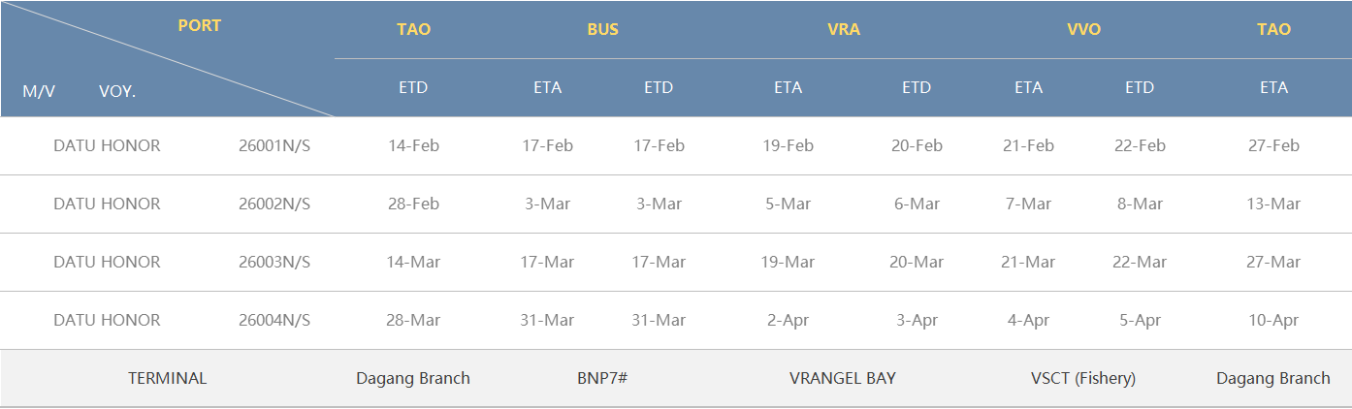Image resolution: width=1352 pixels, height=409 pixels.
Task: Click the 13-Mar TAO arrival date
Action: [x=1273, y=204]
